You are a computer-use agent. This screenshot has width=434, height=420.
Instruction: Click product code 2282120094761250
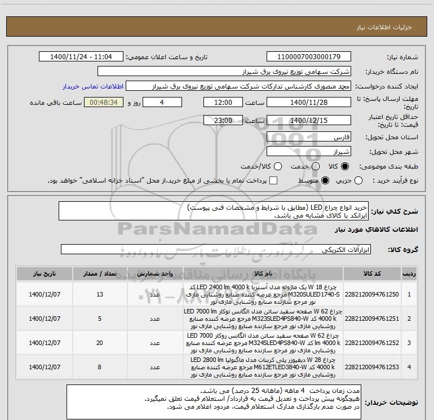point(372,294)
